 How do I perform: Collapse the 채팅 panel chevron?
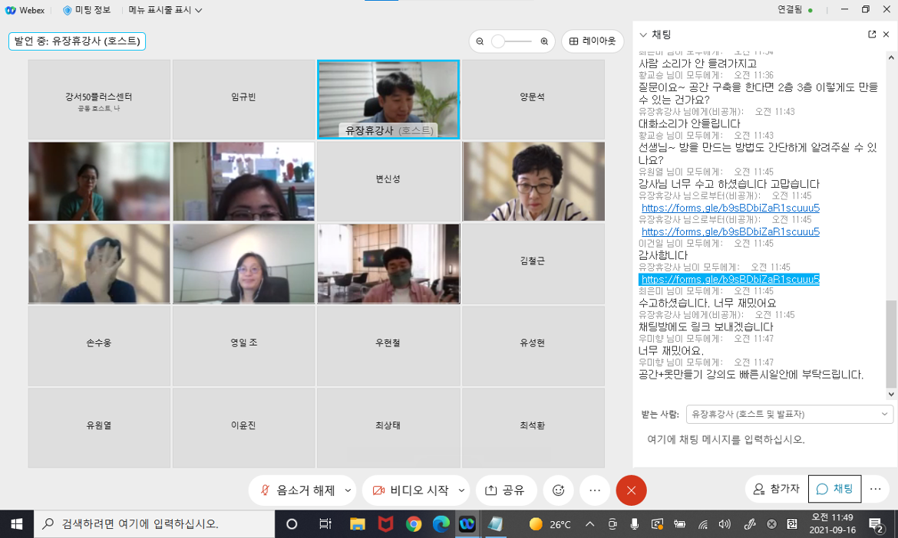[x=643, y=35]
